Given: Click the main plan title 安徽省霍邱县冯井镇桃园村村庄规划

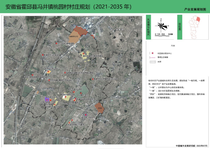Looking at the screenshot, I should [69, 7].
